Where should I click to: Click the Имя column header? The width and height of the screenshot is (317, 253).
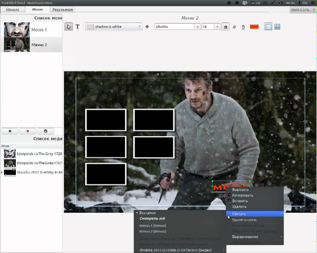click(32, 146)
